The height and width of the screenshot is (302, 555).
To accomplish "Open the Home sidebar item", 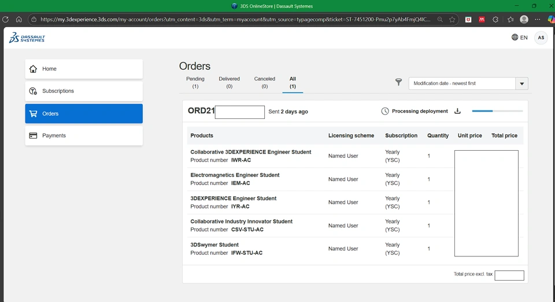I will point(84,69).
